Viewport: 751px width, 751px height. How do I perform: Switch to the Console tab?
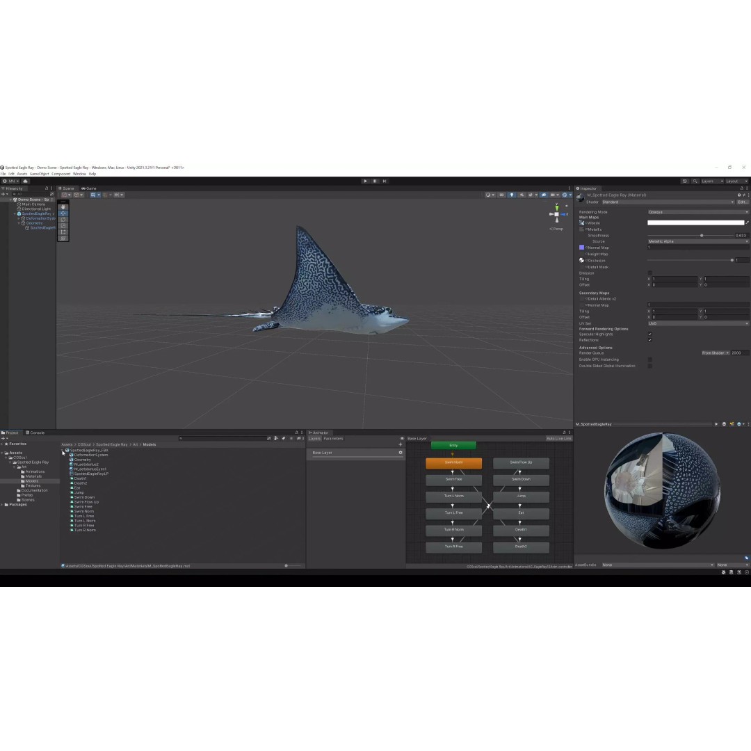pyautogui.click(x=35, y=433)
